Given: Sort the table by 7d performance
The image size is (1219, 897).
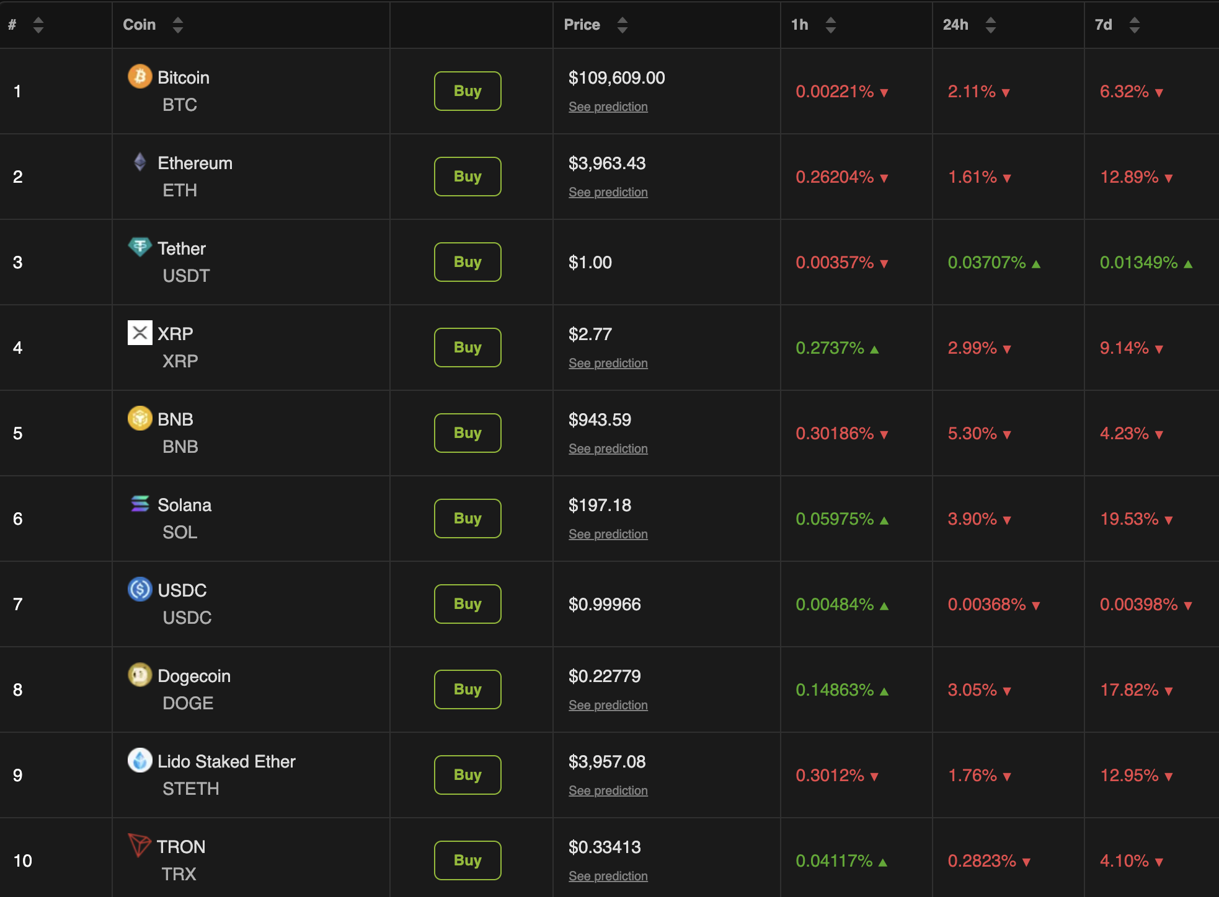Looking at the screenshot, I should (1135, 25).
